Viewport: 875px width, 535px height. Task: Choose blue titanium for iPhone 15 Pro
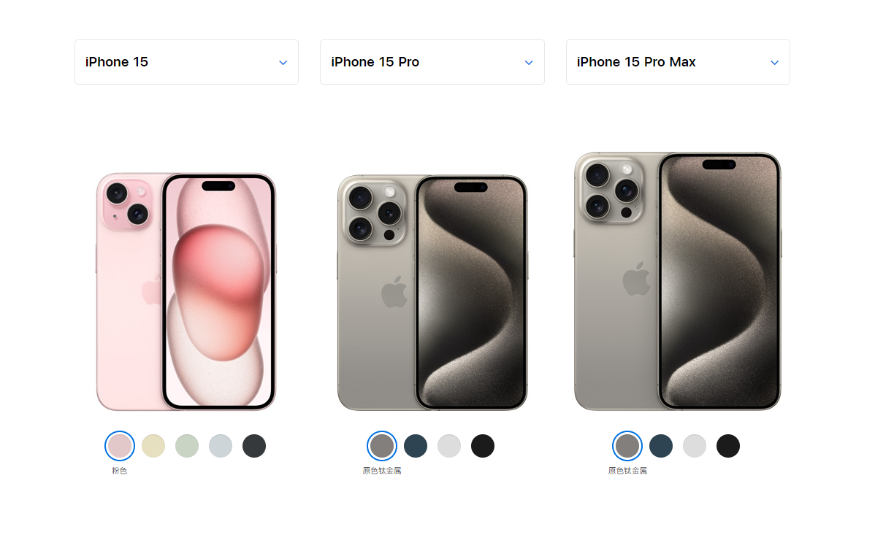click(416, 446)
